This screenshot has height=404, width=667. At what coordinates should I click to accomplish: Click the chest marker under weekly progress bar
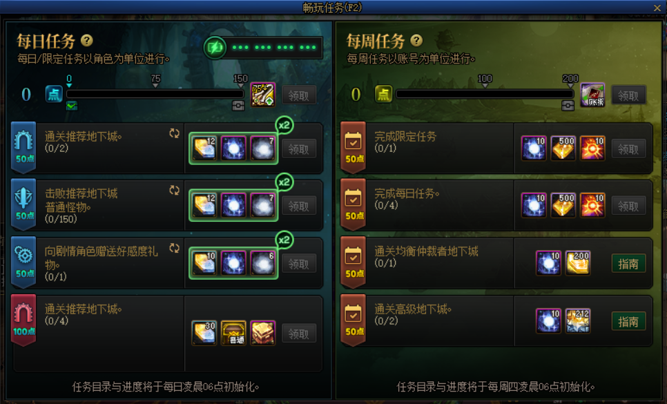(568, 106)
